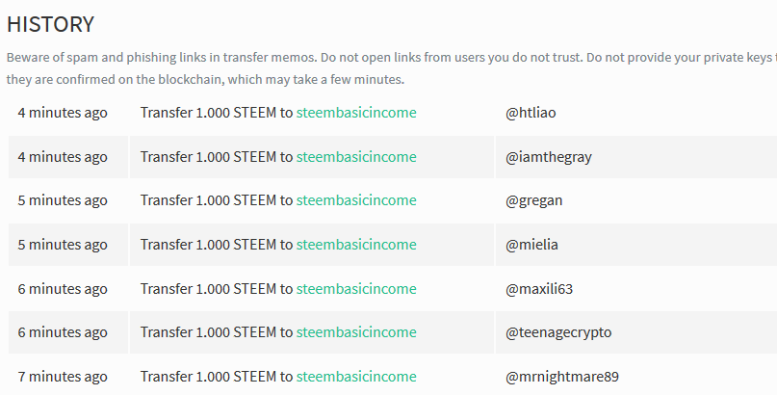
Task: Open steembasicincome link in the @mrnightmare89 row
Action: click(x=356, y=376)
